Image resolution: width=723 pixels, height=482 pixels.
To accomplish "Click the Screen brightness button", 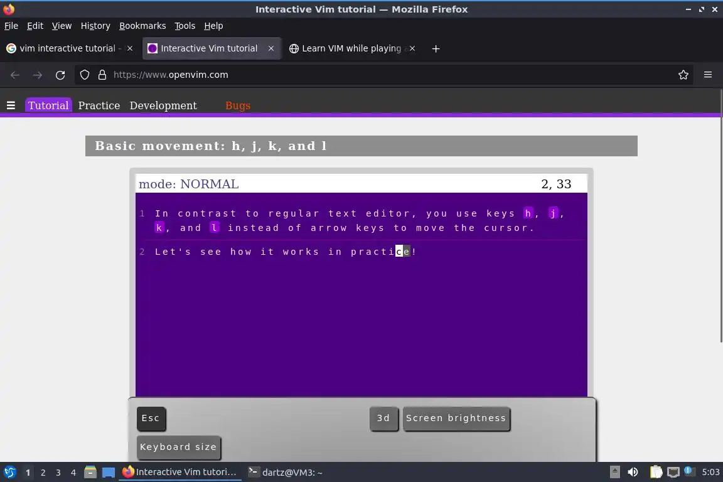I will coord(456,419).
